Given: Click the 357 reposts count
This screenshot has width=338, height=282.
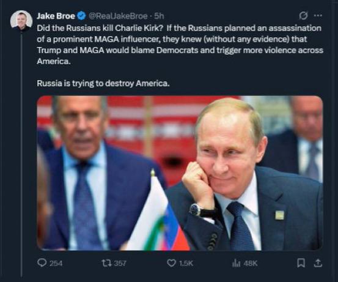Looking at the screenshot, I should click(120, 263).
